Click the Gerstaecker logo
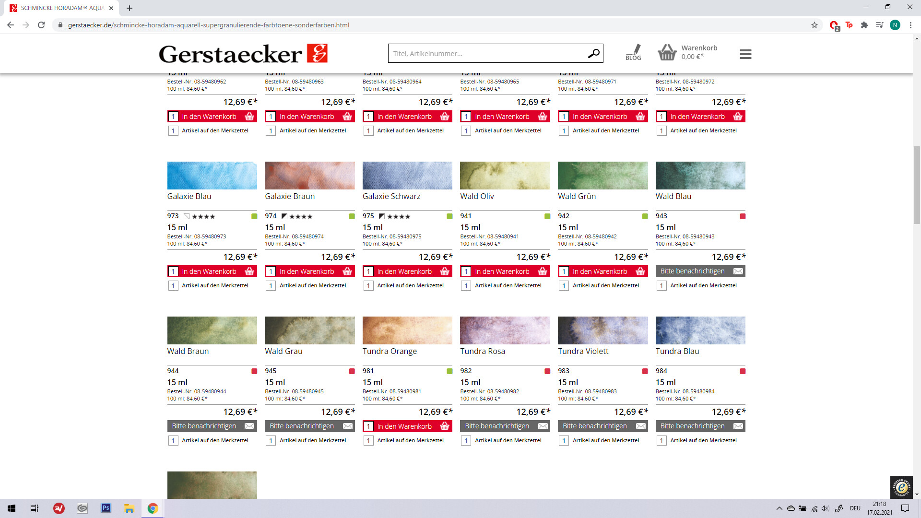Screen dimensions: 921x518 [243, 54]
